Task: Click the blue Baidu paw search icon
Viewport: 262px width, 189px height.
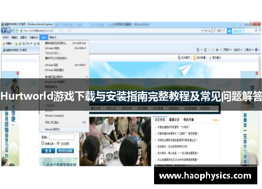Action: (x=230, y=31)
